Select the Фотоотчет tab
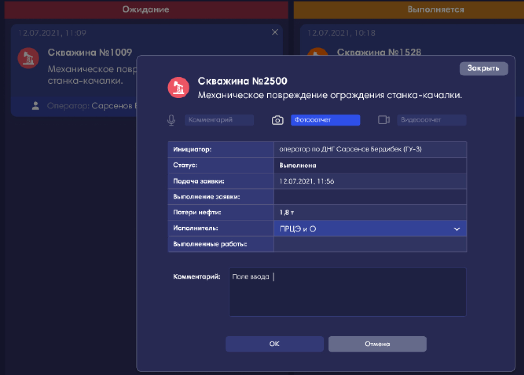Screen dimensions: 524x375 click(325, 120)
